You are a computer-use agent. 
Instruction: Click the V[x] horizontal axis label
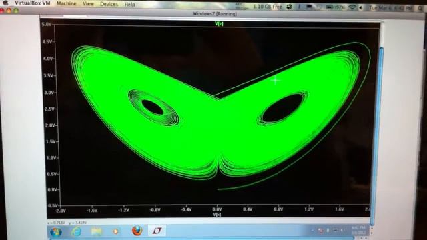click(217, 215)
